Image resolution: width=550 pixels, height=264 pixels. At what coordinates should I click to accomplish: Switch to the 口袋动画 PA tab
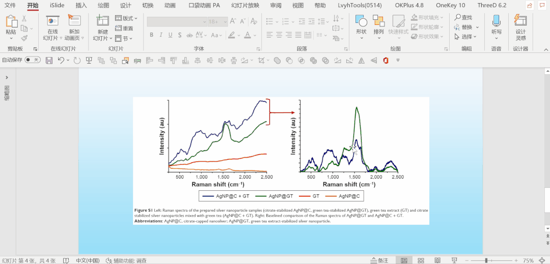tap(204, 5)
